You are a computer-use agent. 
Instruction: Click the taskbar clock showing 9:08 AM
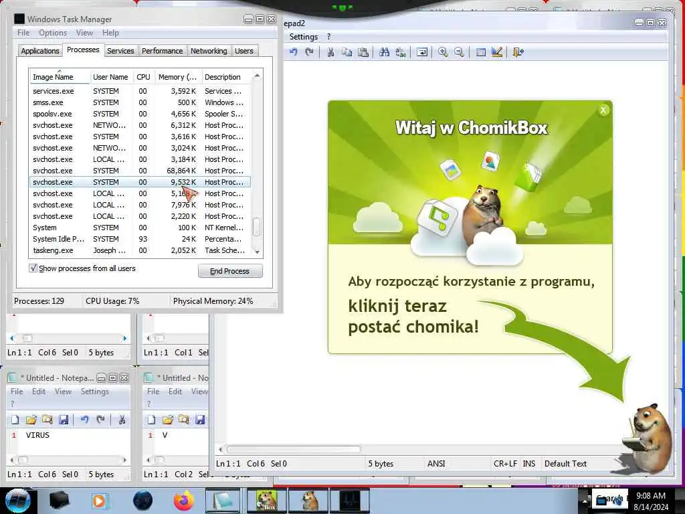pos(651,501)
